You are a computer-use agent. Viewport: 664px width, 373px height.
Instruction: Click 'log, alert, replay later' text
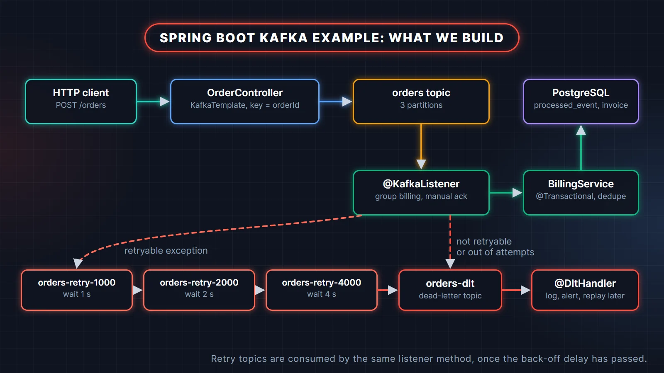(585, 296)
